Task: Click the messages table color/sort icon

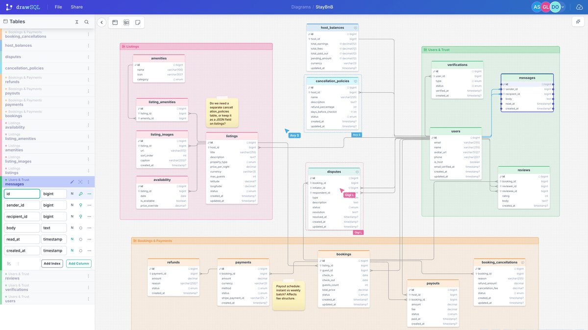Action: tap(9, 264)
